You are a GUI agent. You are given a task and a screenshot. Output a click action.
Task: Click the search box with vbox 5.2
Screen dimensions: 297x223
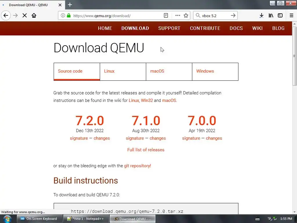(x=215, y=16)
